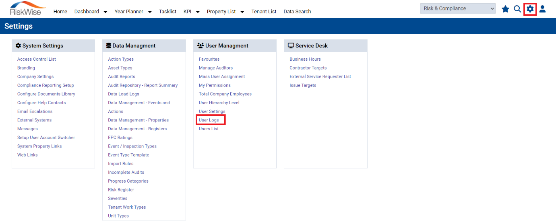Screen dimensions: 556x224
Task: Click the search magnifier icon
Action: [x=518, y=9]
